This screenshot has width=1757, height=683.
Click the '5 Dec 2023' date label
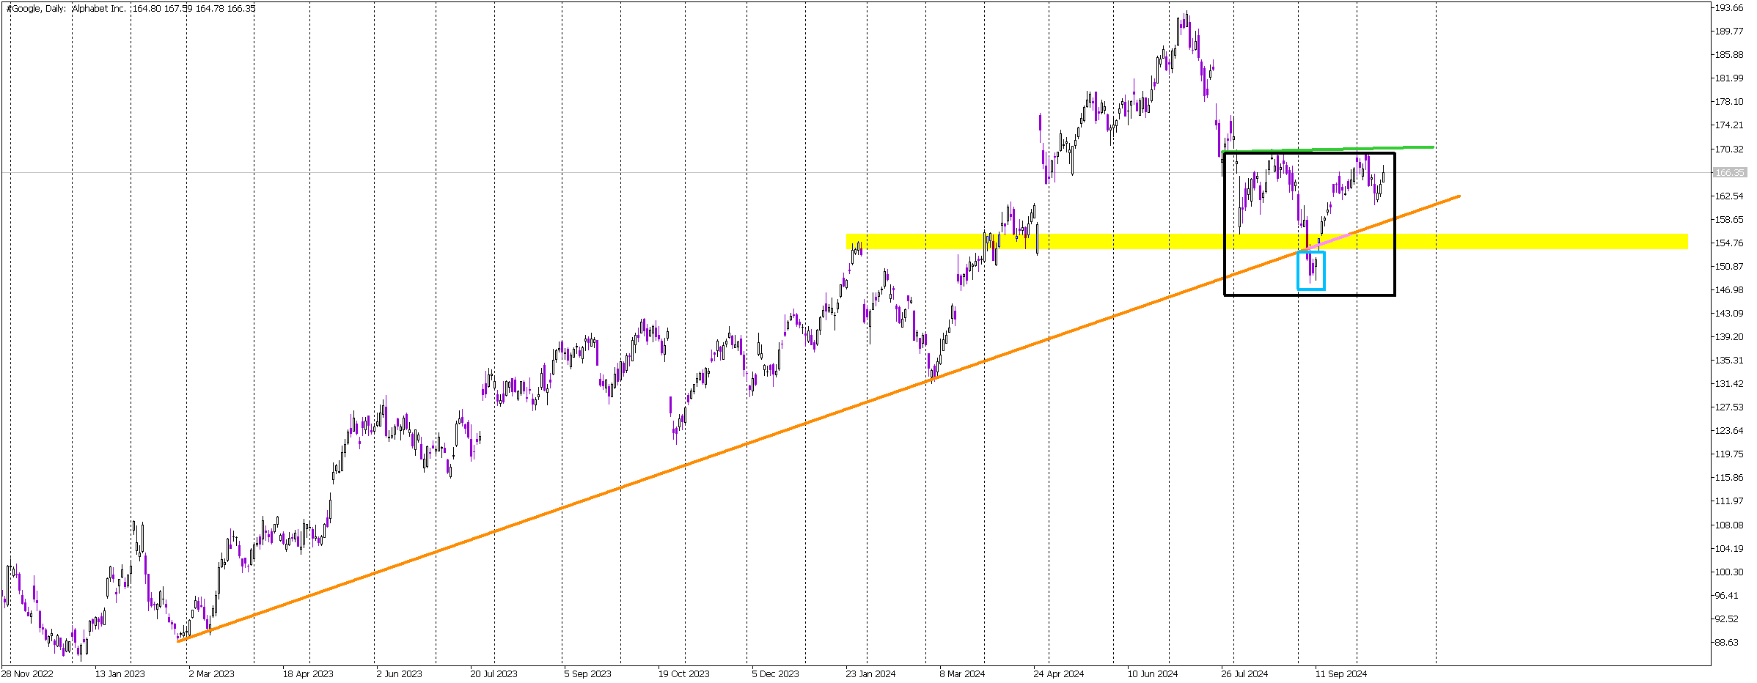(775, 674)
